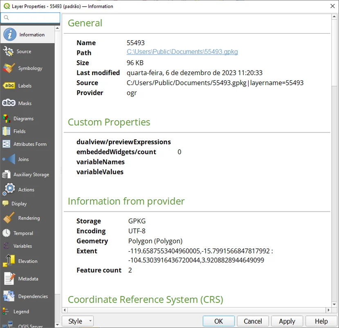Select the Symbology paintbrush icon

9,68
